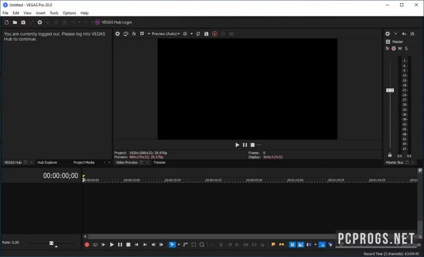The height and width of the screenshot is (257, 424).
Task: Start recording with red record button
Action: (x=87, y=245)
